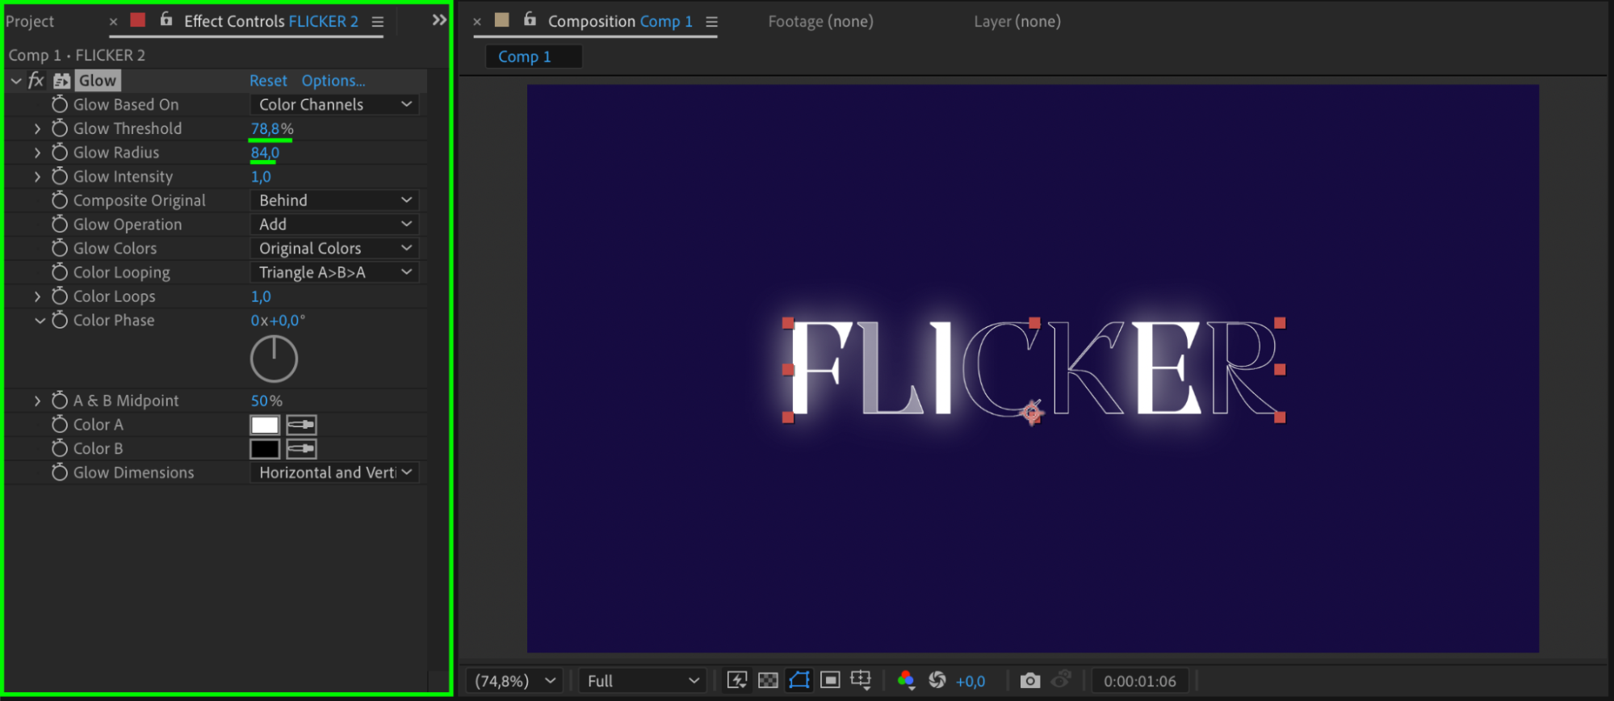The height and width of the screenshot is (701, 1614).
Task: Open the Effect Controls panel menu
Action: click(377, 22)
